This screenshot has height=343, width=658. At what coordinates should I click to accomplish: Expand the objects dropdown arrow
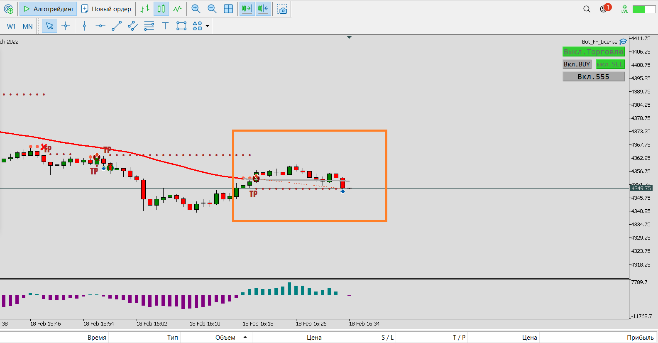click(x=208, y=26)
